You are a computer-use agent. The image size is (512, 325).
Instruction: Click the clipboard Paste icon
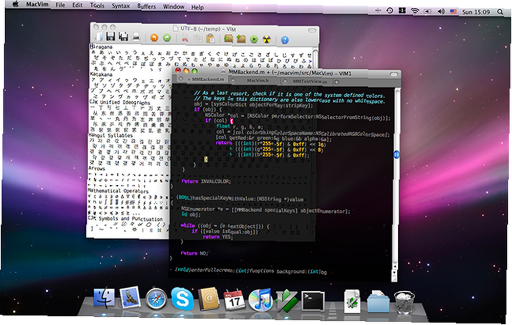pyautogui.click(x=210, y=38)
